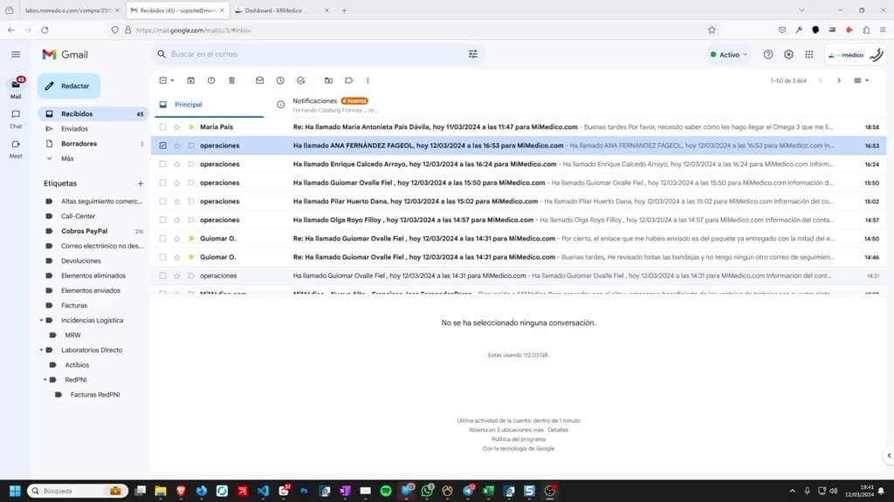Click Política del programa link

519,439
